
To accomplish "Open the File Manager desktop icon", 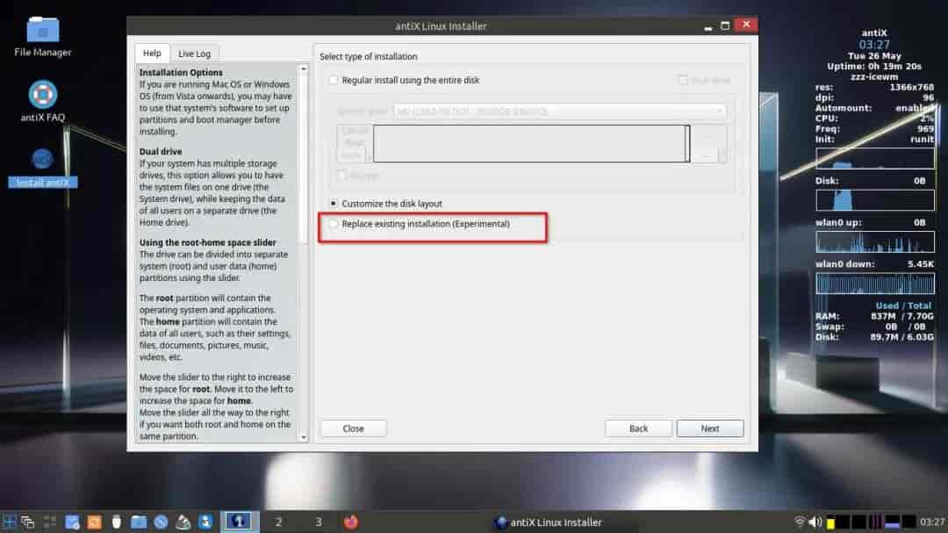I will pos(42,36).
